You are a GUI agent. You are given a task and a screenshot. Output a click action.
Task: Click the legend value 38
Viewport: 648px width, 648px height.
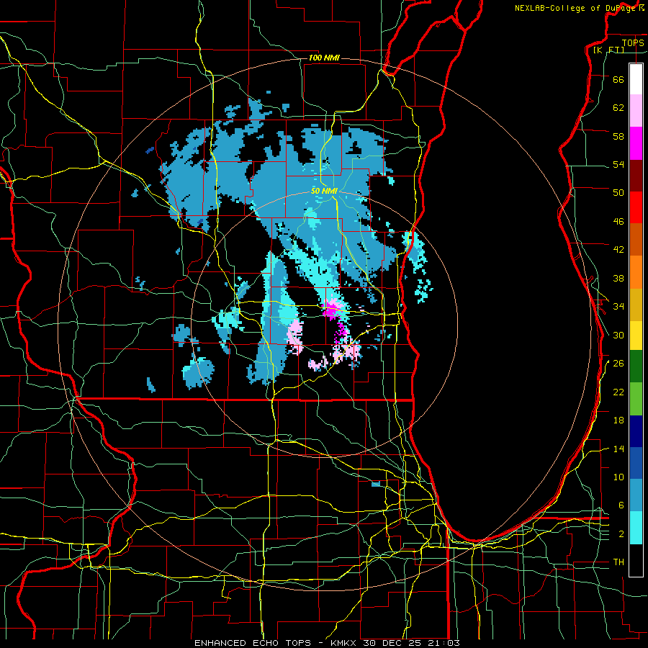(x=618, y=278)
